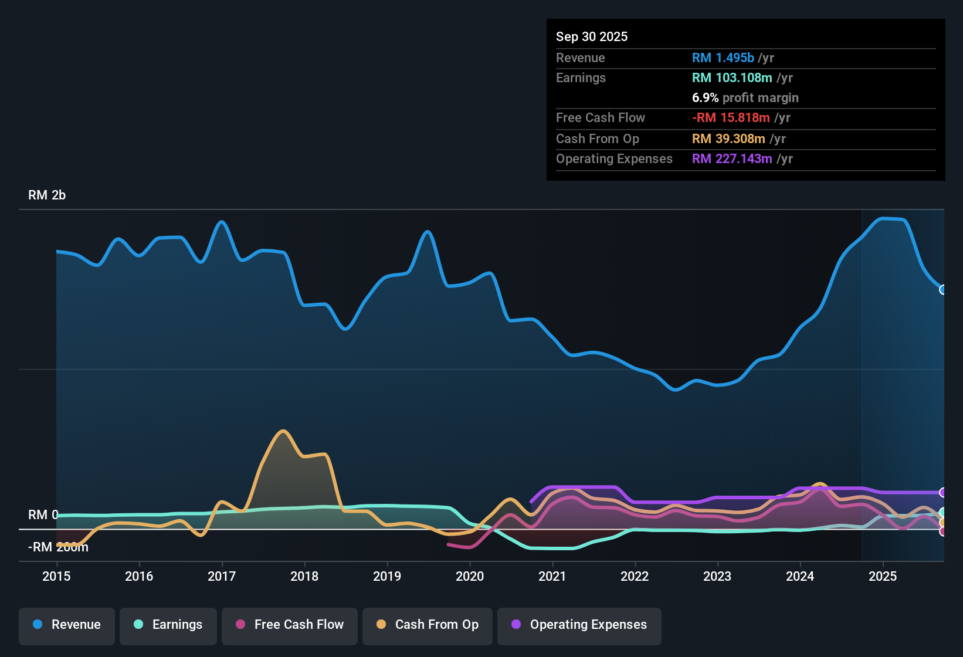Click the teal Earnings legend dot

point(138,625)
